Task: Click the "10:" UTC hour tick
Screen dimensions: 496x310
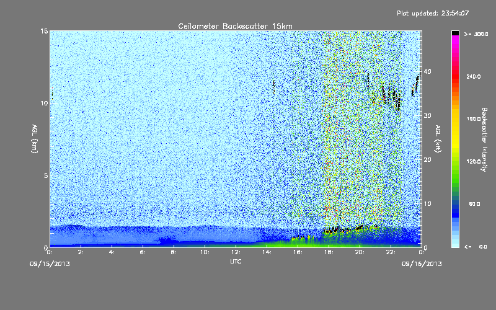Action: [205, 252]
